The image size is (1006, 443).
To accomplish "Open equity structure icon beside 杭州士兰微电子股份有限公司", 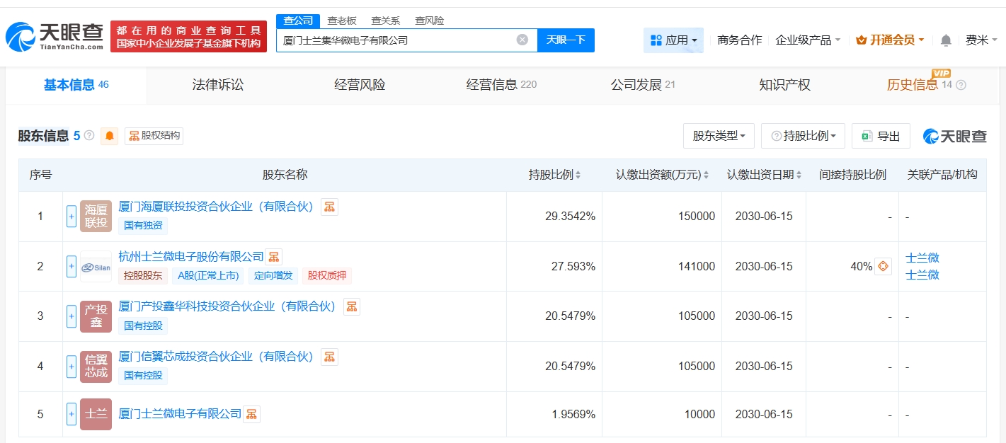I will point(274,257).
